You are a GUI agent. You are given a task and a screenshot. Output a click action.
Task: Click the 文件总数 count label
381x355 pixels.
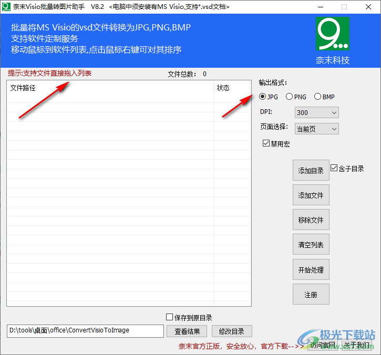187,74
